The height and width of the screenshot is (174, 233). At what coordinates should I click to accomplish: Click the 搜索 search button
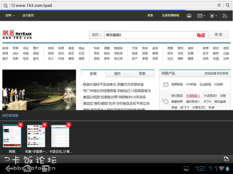pos(218,35)
